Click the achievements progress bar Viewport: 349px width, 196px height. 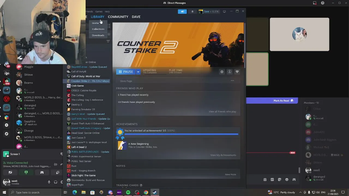coord(181,134)
